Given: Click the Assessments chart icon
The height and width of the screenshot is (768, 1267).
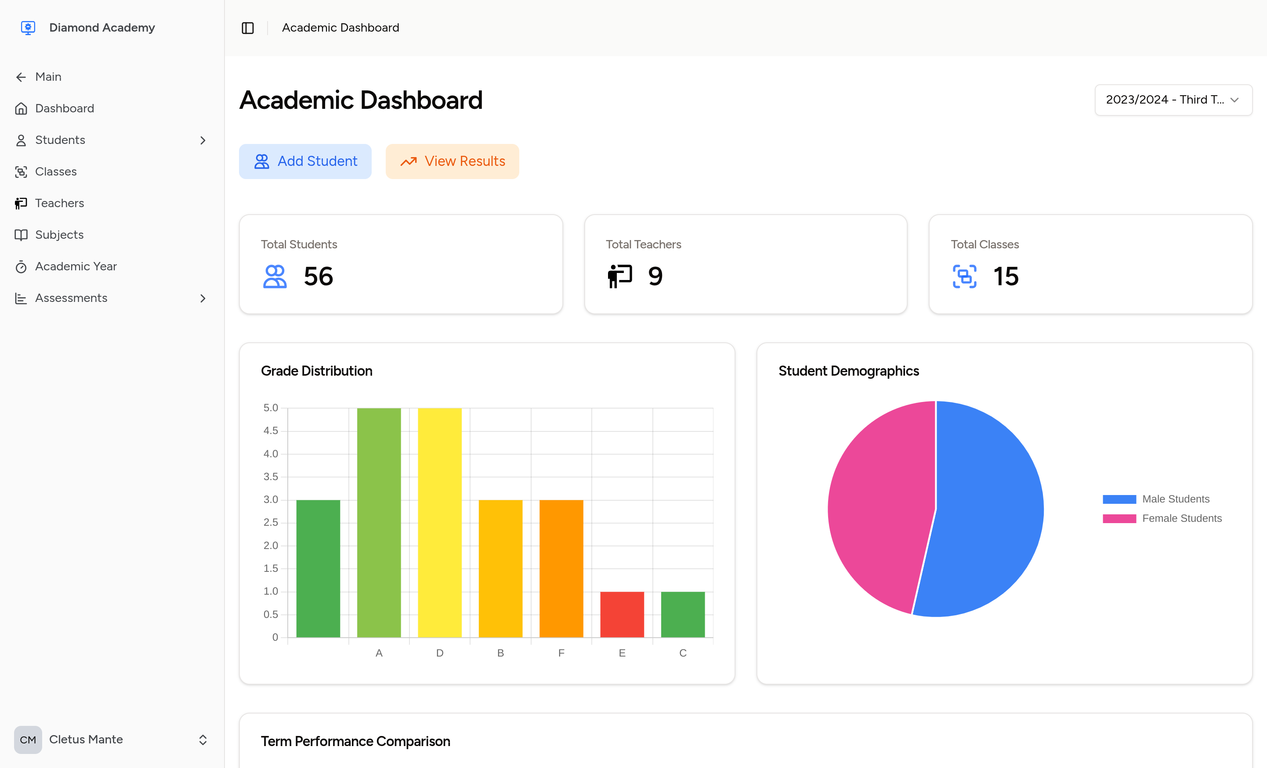Looking at the screenshot, I should [x=21, y=298].
